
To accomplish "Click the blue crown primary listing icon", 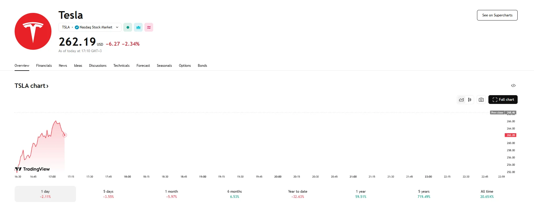I will (x=138, y=27).
